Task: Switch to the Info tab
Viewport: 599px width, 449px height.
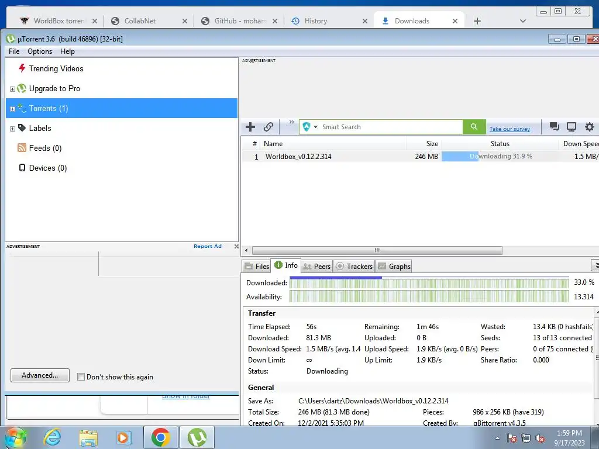Action: click(x=285, y=265)
